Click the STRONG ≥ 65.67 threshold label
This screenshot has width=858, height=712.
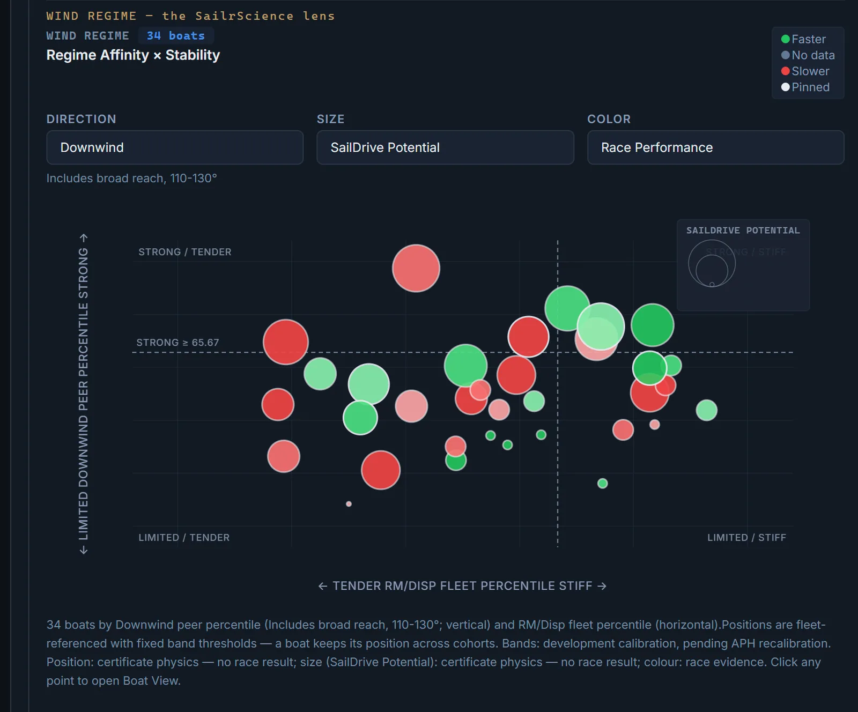coord(177,343)
